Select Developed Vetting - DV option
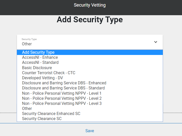The width and height of the screenshot is (182, 136). click(43, 78)
